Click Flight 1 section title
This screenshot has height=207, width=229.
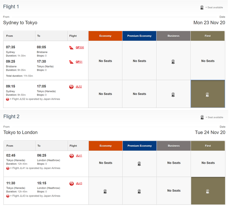[11, 7]
